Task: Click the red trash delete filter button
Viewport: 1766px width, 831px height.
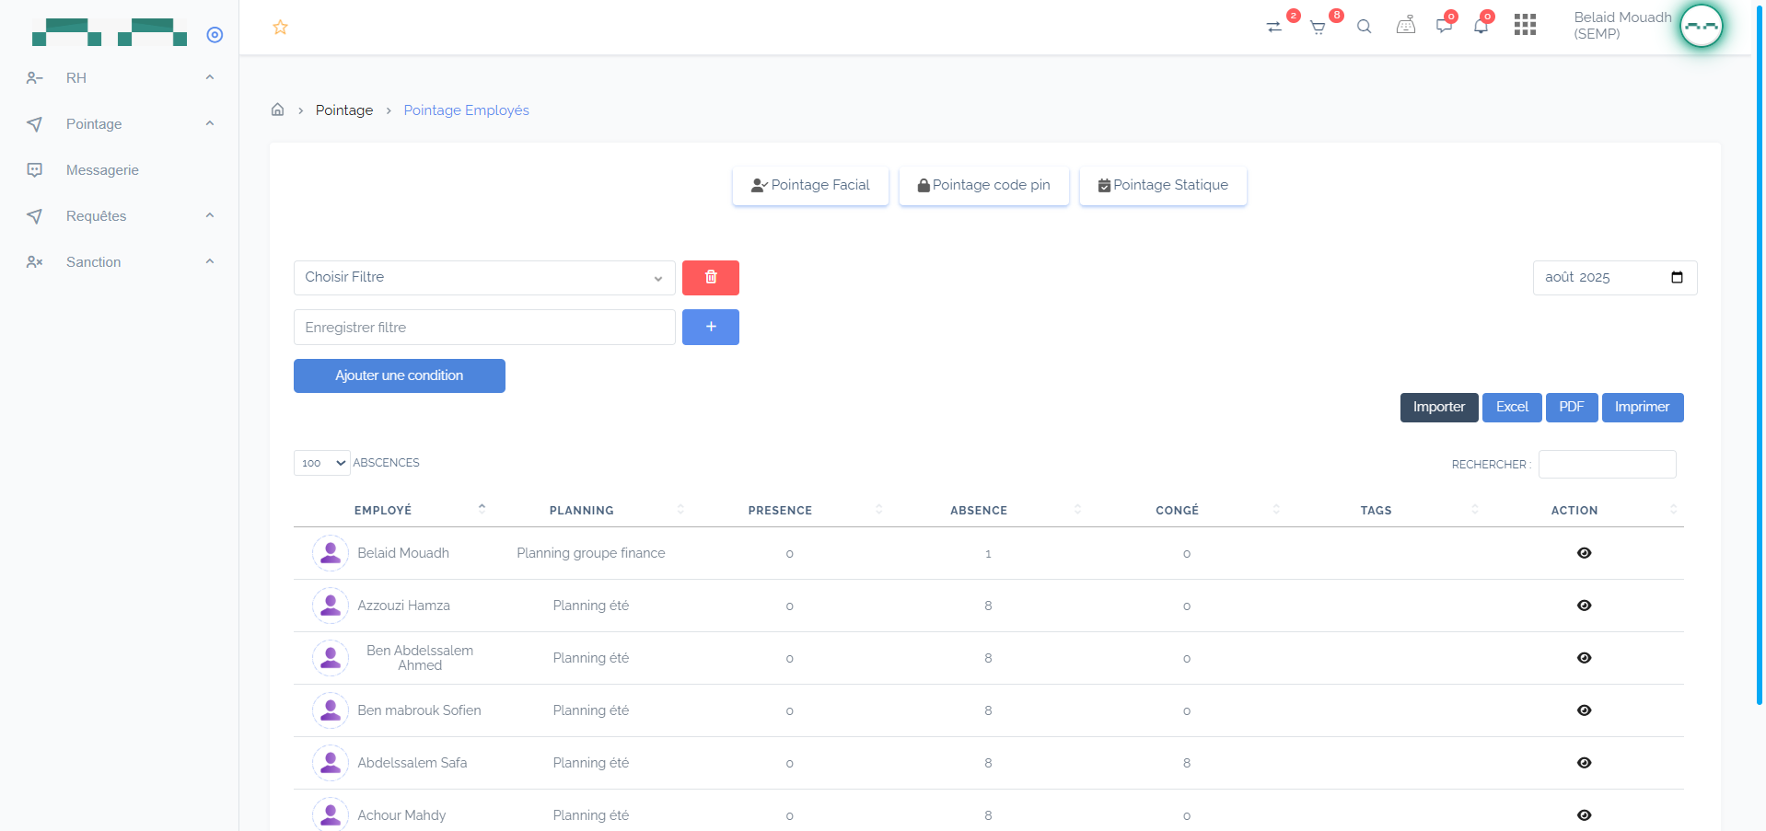Action: 711,277
